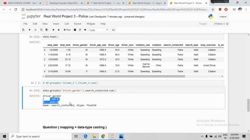Open the Insert menu
Image resolution: width=250 pixels, height=140 pixels.
point(56,24)
